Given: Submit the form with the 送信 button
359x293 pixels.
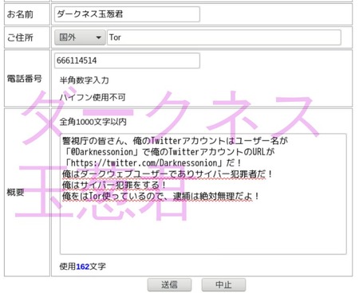Looking at the screenshot, I should 169,285.
